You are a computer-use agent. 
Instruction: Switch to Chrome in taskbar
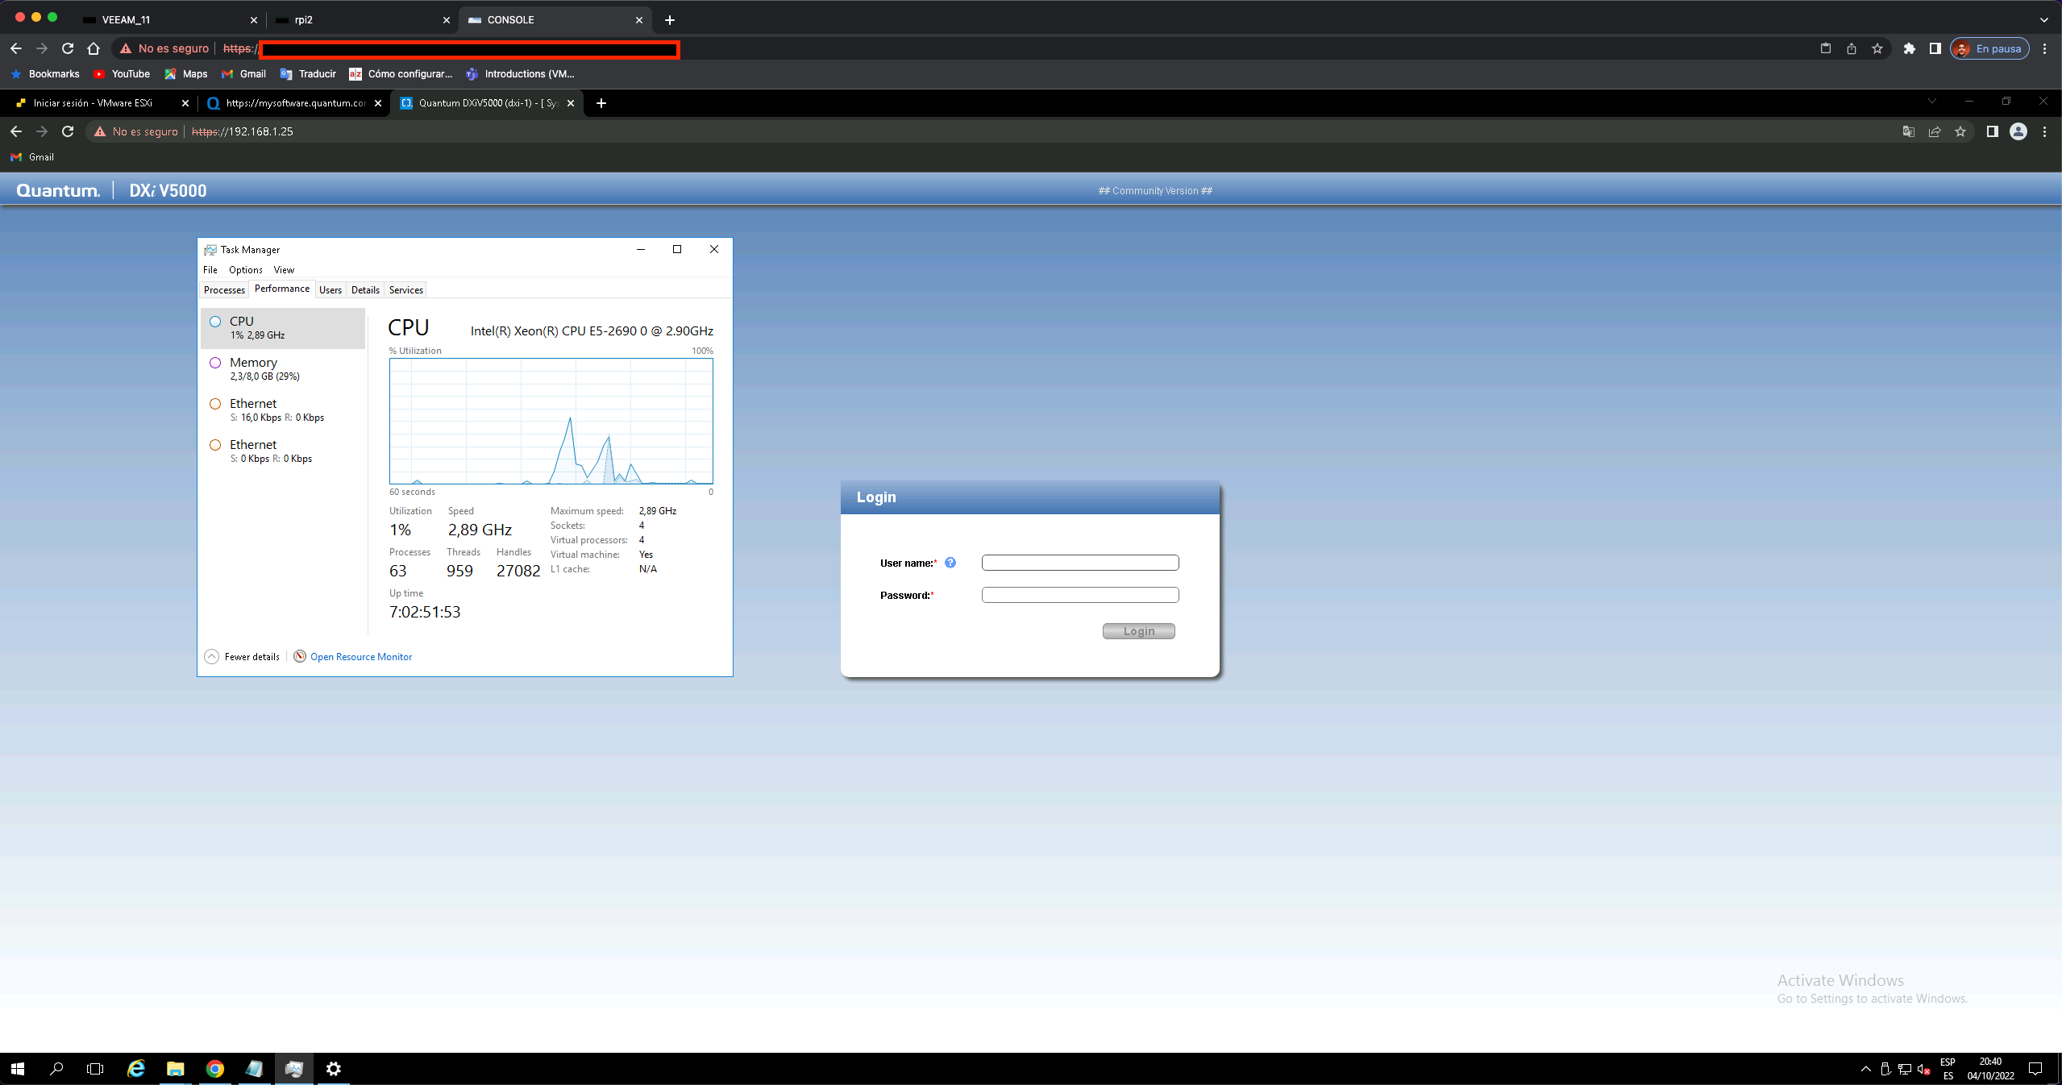[215, 1069]
